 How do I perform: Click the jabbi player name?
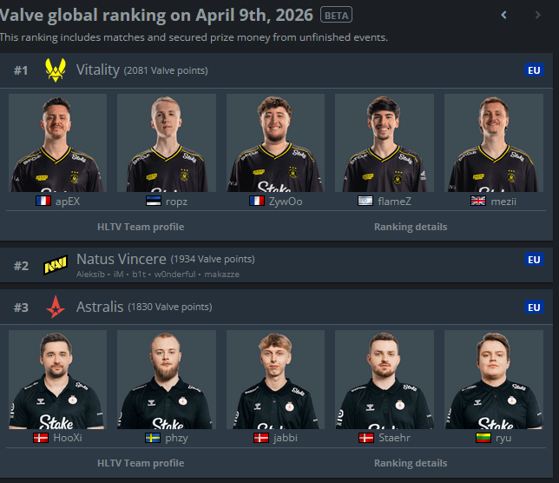tap(286, 438)
